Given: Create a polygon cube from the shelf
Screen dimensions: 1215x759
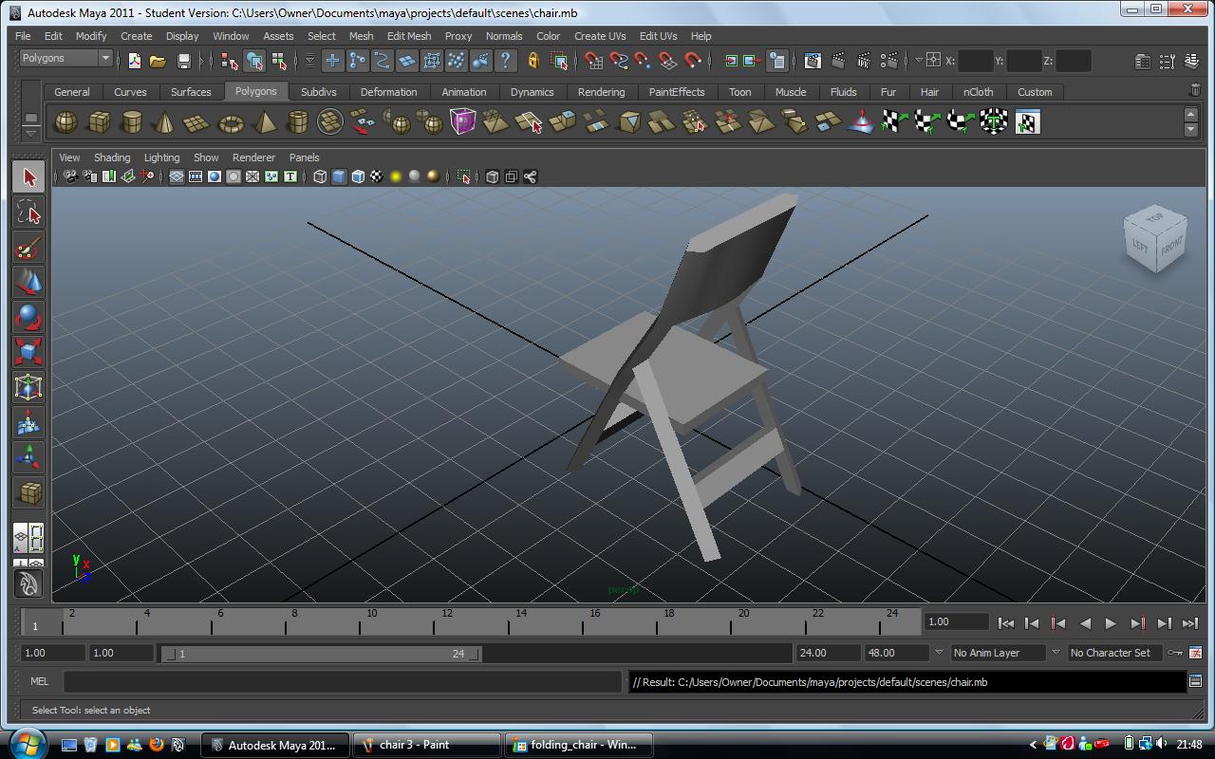Looking at the screenshot, I should pos(99,122).
